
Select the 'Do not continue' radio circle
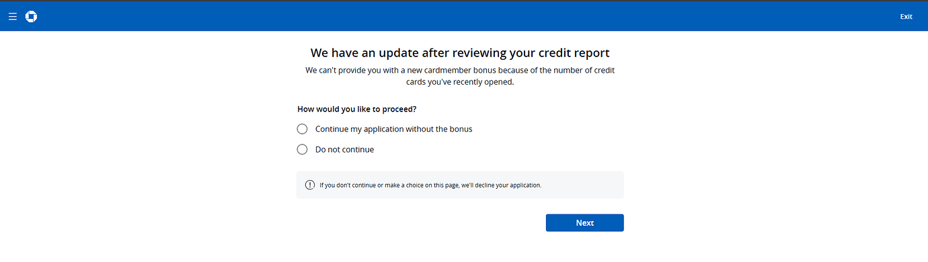tap(303, 149)
